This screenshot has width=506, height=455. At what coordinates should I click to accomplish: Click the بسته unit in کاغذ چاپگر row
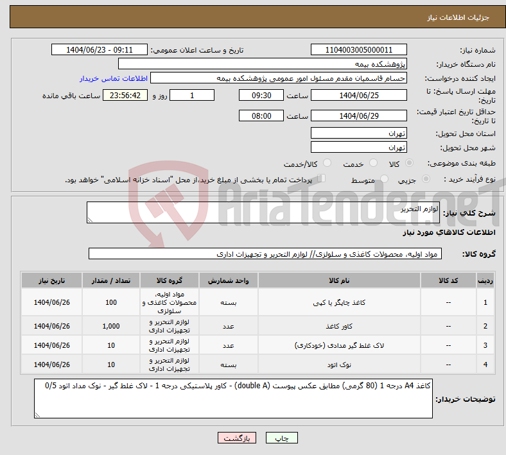(x=228, y=302)
